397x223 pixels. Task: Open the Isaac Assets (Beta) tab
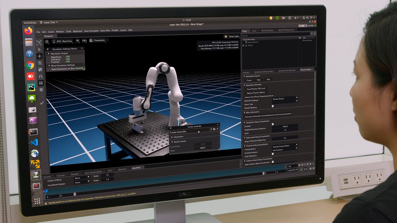point(93,172)
